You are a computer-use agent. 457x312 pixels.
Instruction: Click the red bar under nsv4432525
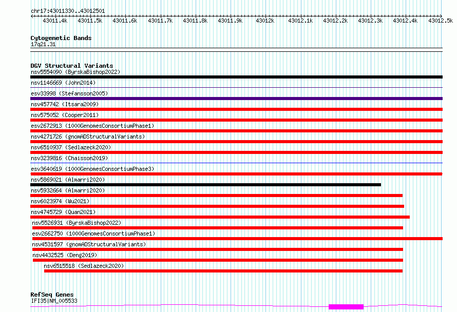pyautogui.click(x=218, y=260)
